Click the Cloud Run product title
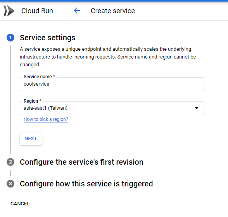The width and height of the screenshot is (228, 217). (37, 11)
